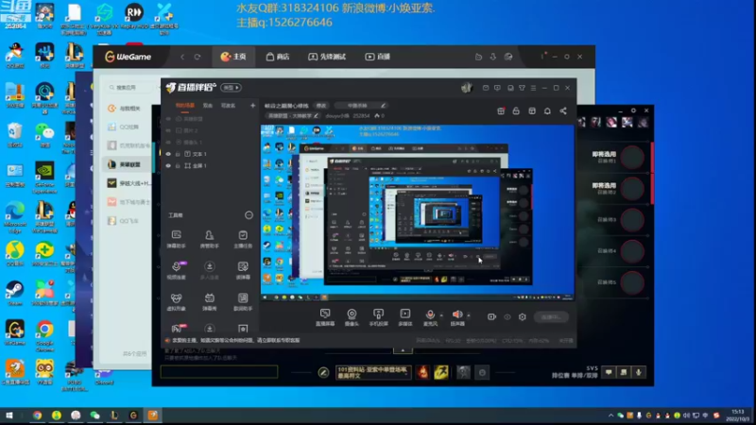Viewport: 756px width, 425px height.
Task: Select the Flash summoner spell
Action: [441, 372]
